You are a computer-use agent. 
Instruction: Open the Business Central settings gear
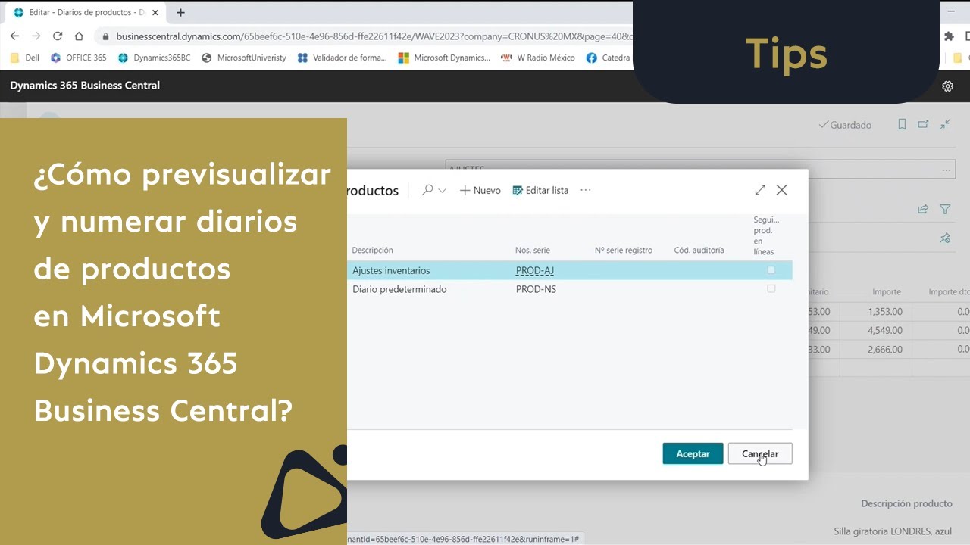[x=947, y=86]
